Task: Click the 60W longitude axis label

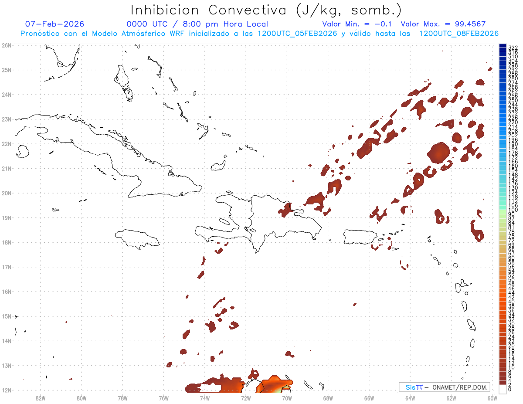Action: (492, 398)
